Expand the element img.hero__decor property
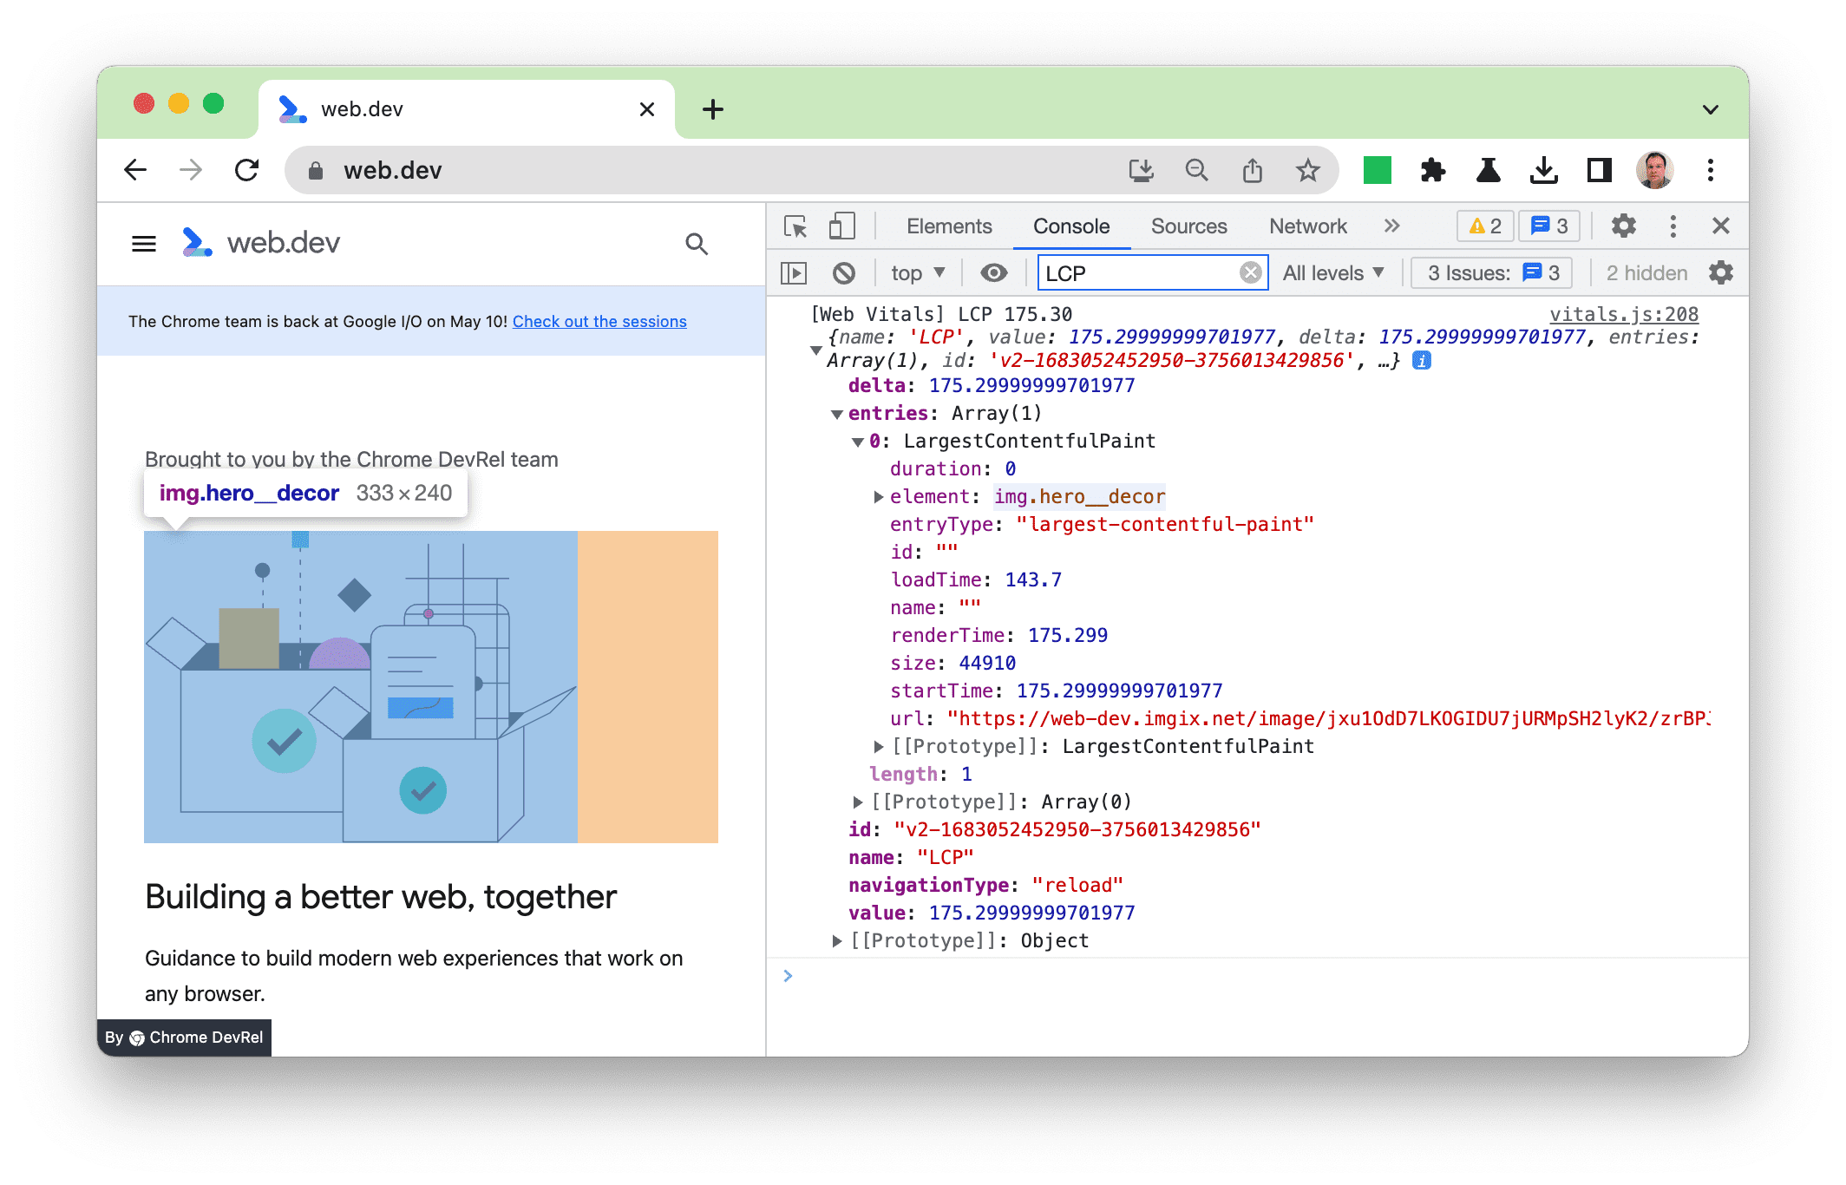Image resolution: width=1846 pixels, height=1185 pixels. 874,498
